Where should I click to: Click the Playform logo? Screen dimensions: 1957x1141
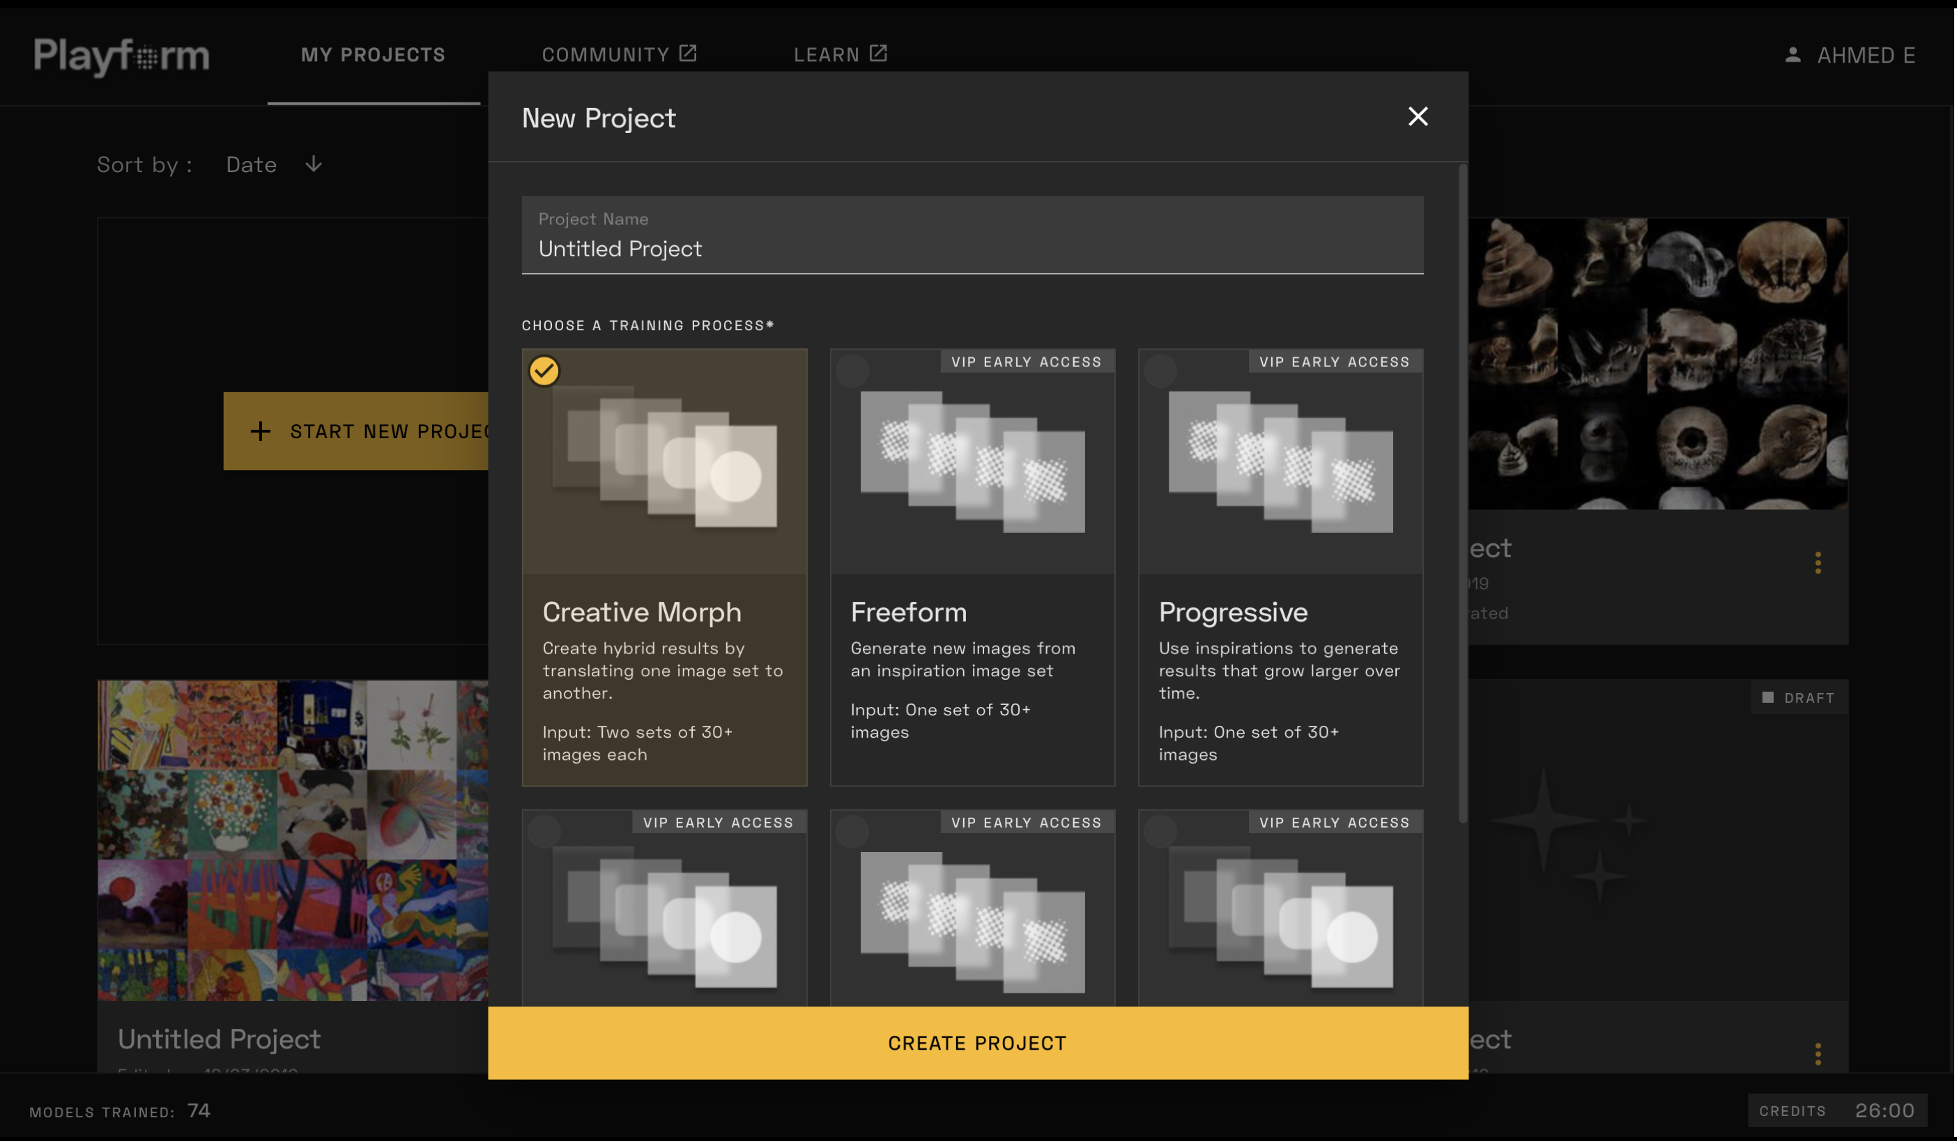[121, 56]
